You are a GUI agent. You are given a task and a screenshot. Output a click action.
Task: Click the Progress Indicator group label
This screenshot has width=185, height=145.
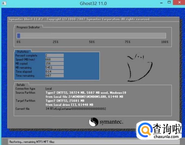(x=28, y=27)
